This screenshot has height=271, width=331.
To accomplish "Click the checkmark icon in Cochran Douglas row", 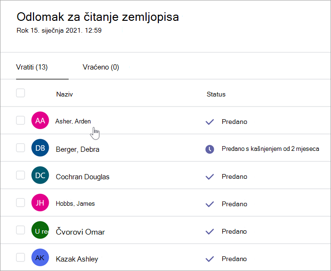I will pos(209,177).
